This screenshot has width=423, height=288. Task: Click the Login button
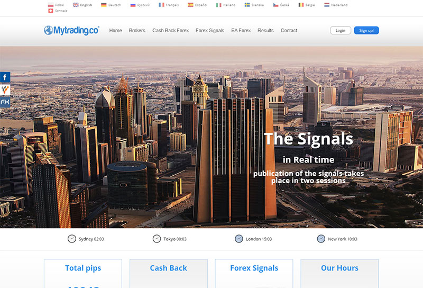click(x=341, y=31)
